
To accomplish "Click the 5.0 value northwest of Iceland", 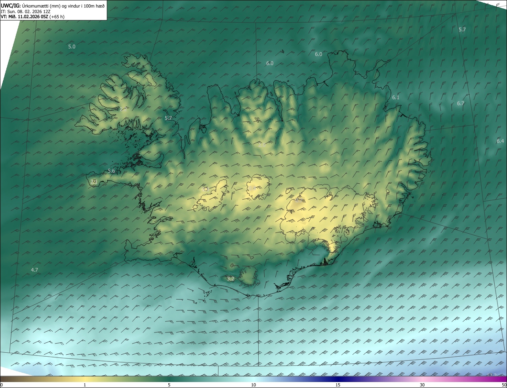I will tap(72, 46).
